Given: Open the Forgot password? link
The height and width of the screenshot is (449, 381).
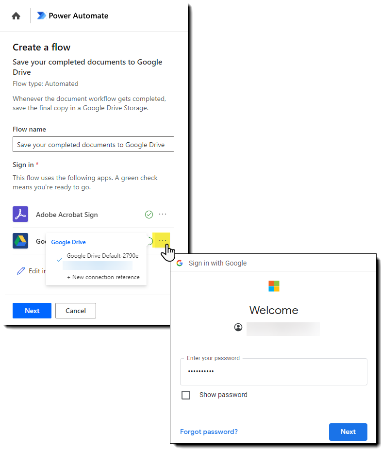Looking at the screenshot, I should coord(209,432).
